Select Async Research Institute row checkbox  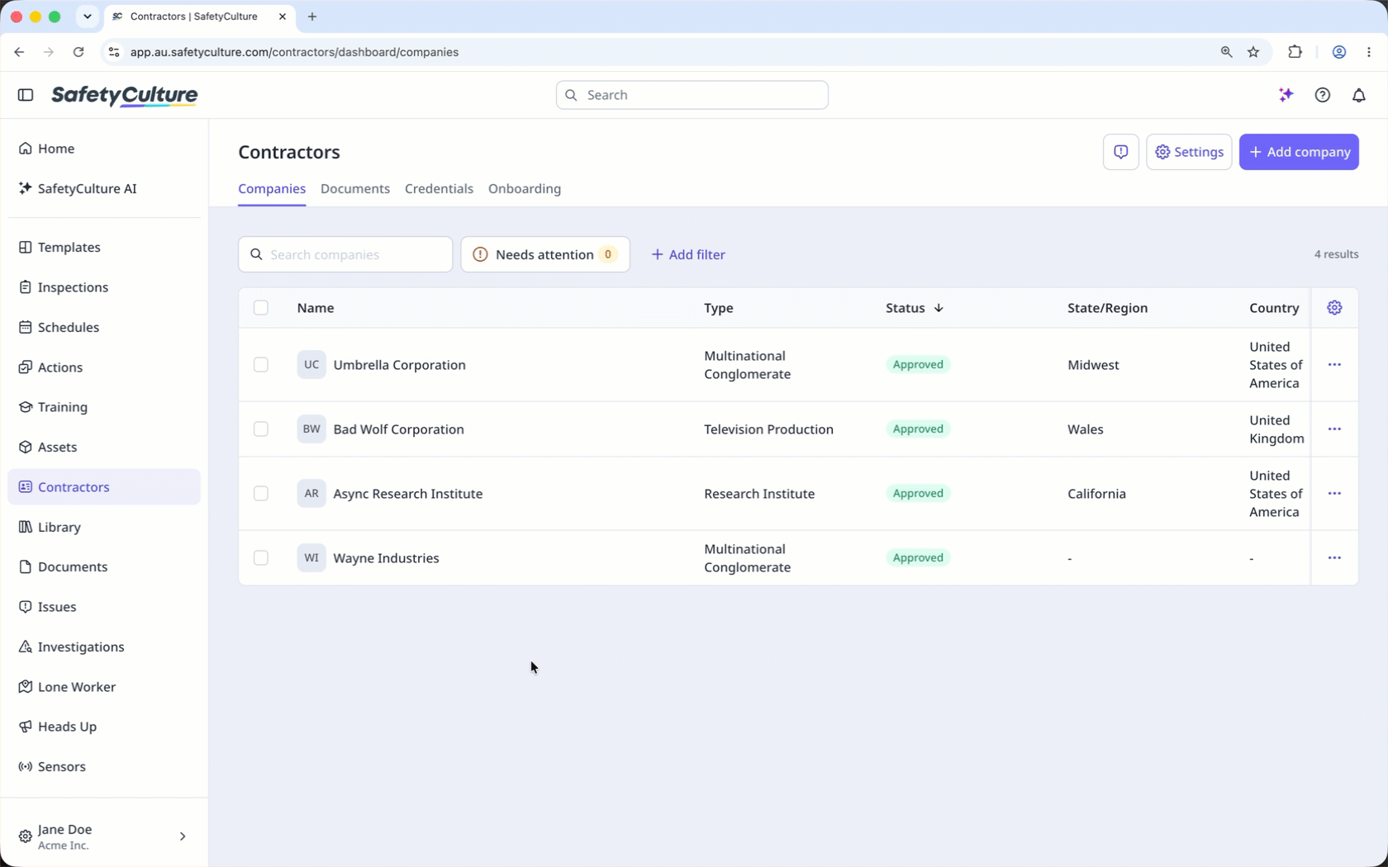pyautogui.click(x=261, y=494)
